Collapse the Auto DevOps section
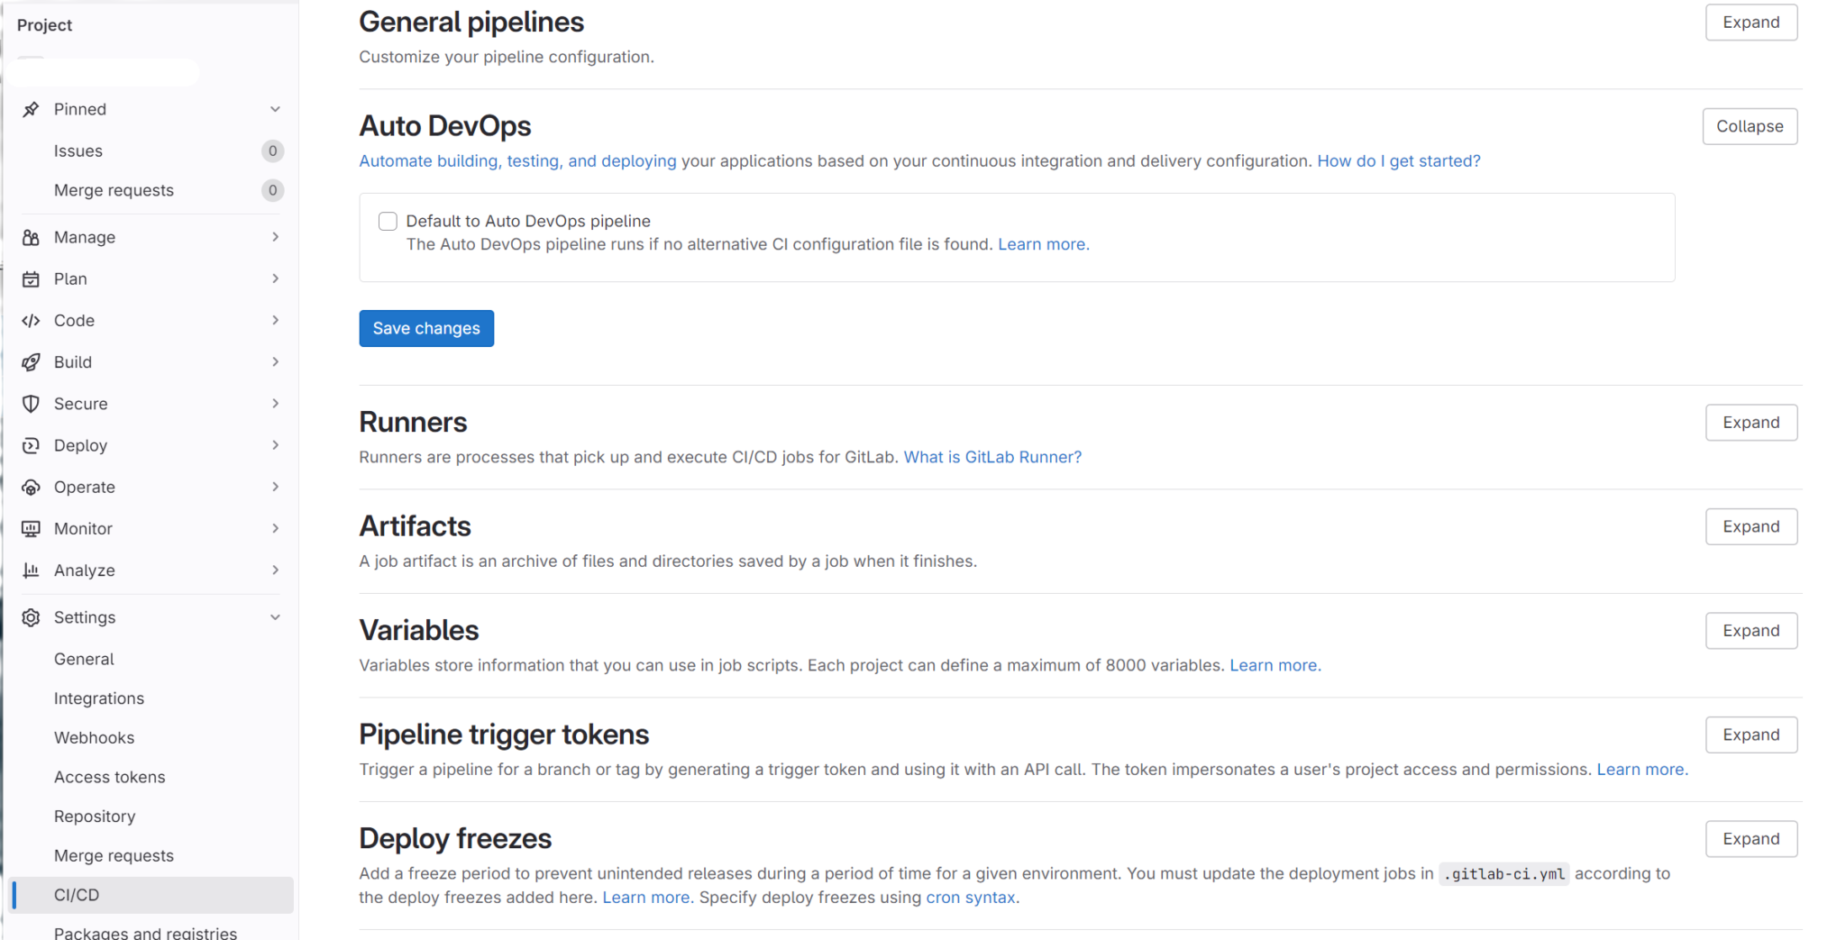The height and width of the screenshot is (940, 1846). pos(1749,126)
